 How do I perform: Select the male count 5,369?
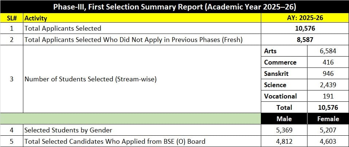pyautogui.click(x=284, y=130)
